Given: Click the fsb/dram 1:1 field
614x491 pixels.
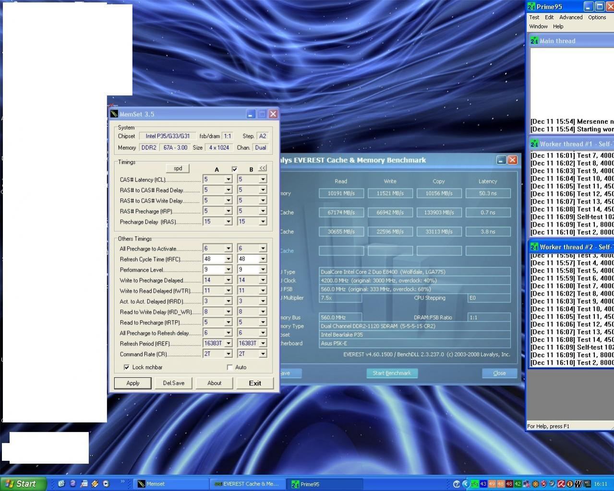Looking at the screenshot, I should click(x=228, y=136).
